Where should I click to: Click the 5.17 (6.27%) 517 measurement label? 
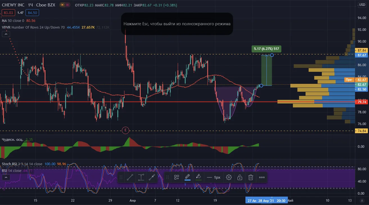click(x=266, y=49)
